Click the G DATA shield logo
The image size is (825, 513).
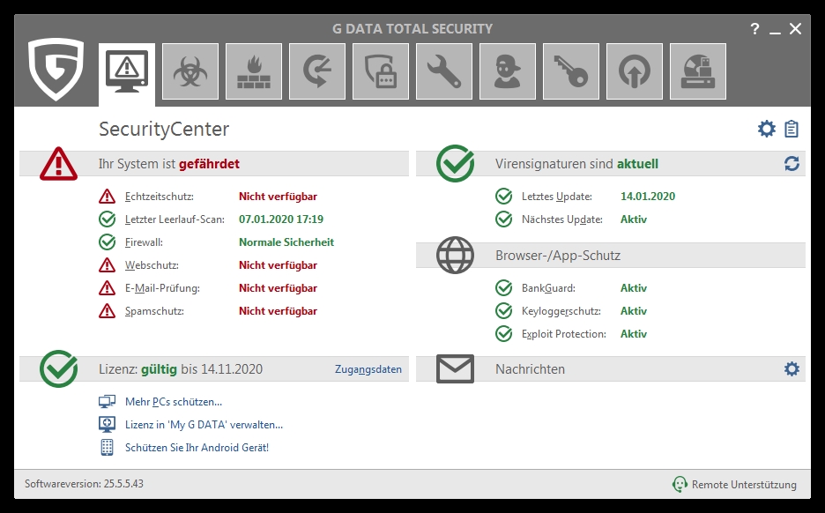[x=56, y=69]
